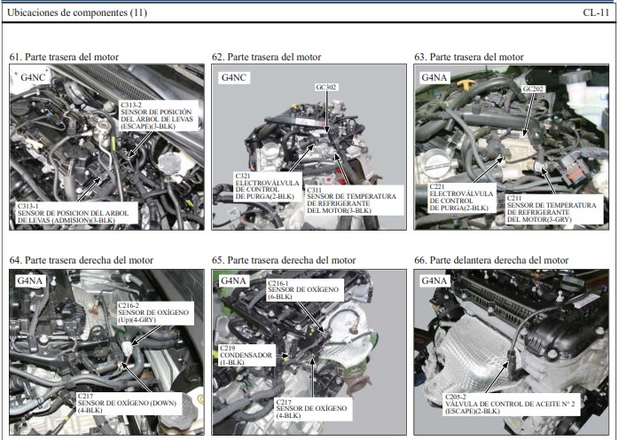Click the C216-2 sensor de oxígeno (Up) label
This screenshot has height=441, width=618.
tap(156, 313)
